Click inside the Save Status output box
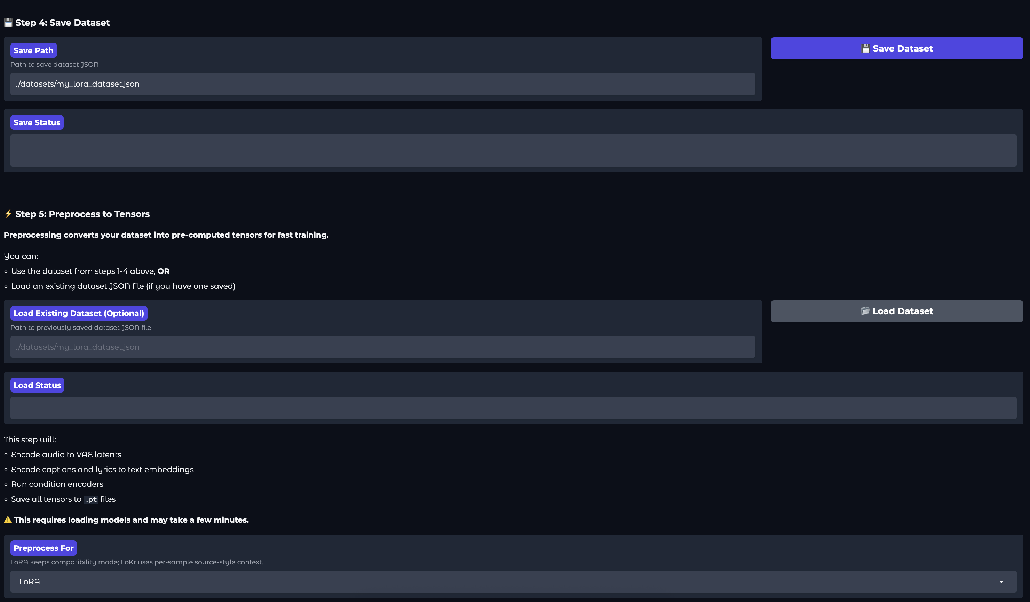This screenshot has height=602, width=1030. (x=513, y=150)
